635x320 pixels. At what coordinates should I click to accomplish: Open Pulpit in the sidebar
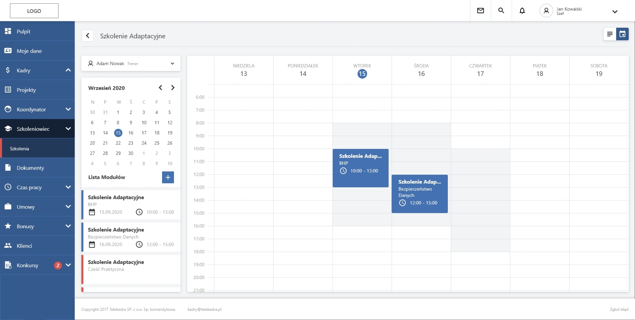(x=24, y=31)
